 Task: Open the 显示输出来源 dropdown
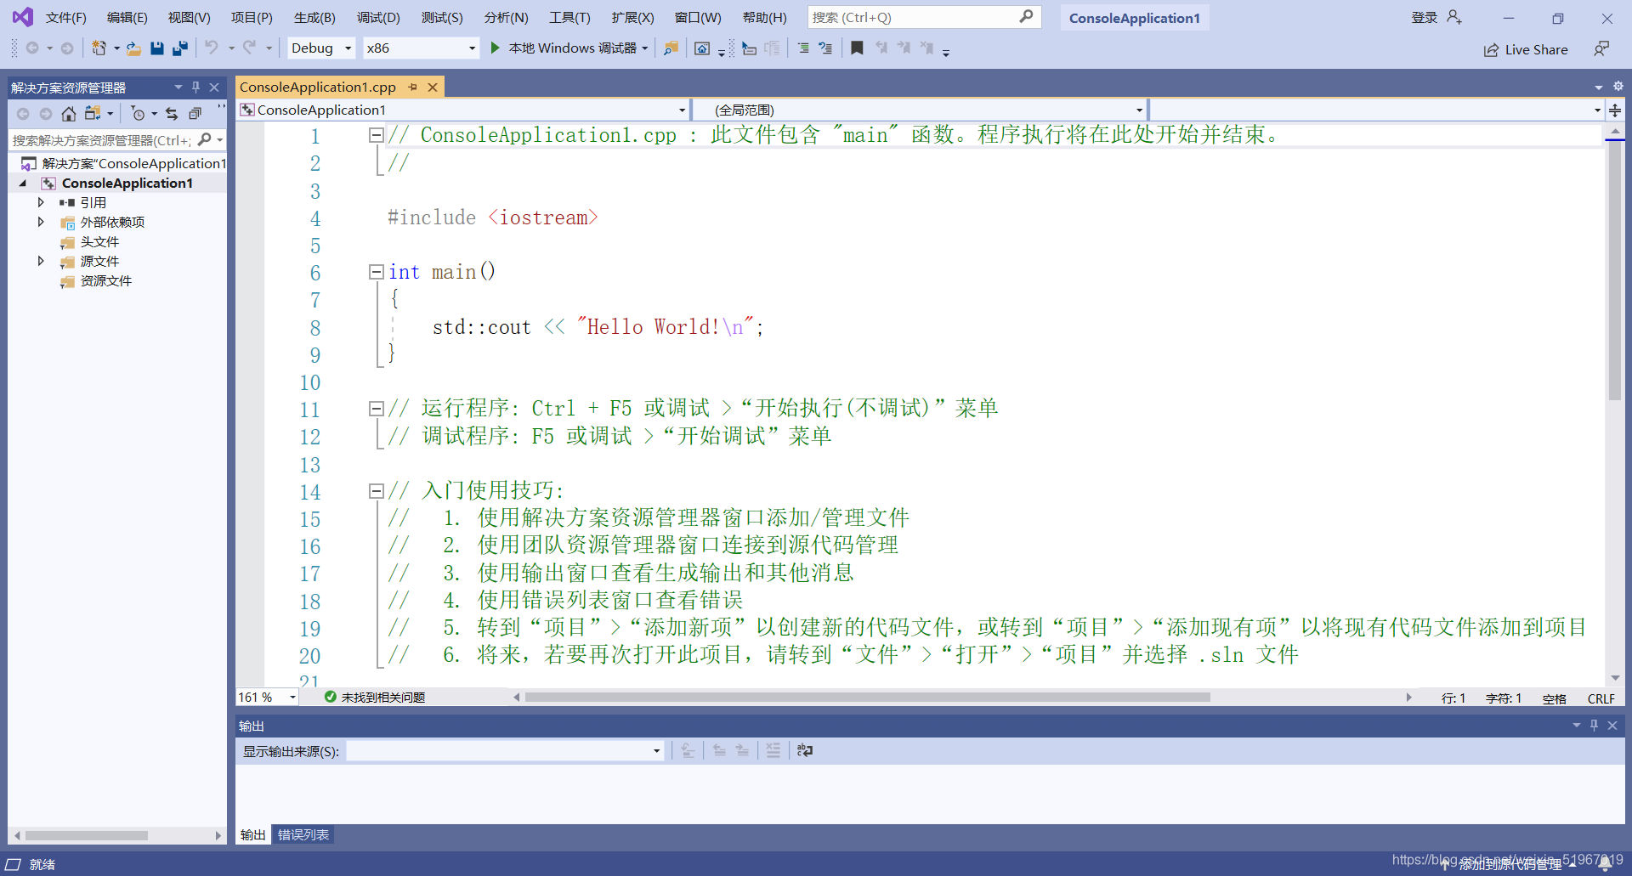[505, 751]
